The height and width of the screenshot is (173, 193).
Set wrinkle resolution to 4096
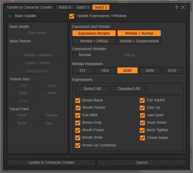[x=150, y=70]
